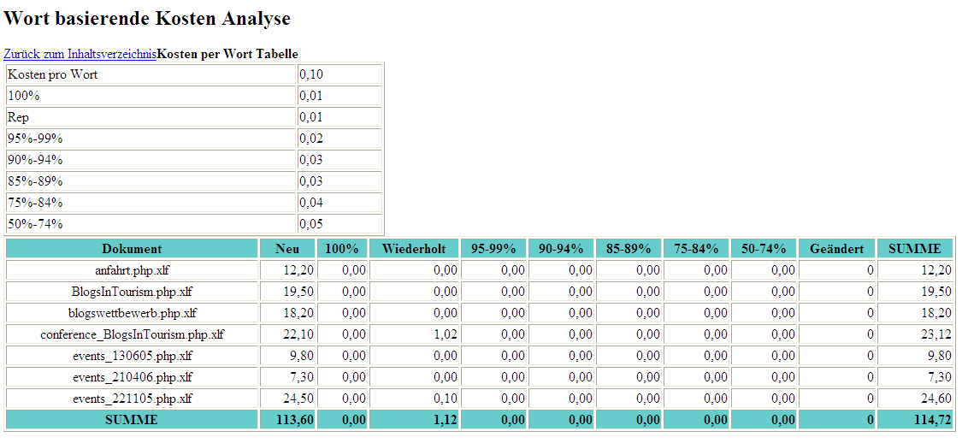This screenshot has height=443, width=962.
Task: Click the blogswettbewerb.php.xlf row name
Action: click(x=132, y=313)
